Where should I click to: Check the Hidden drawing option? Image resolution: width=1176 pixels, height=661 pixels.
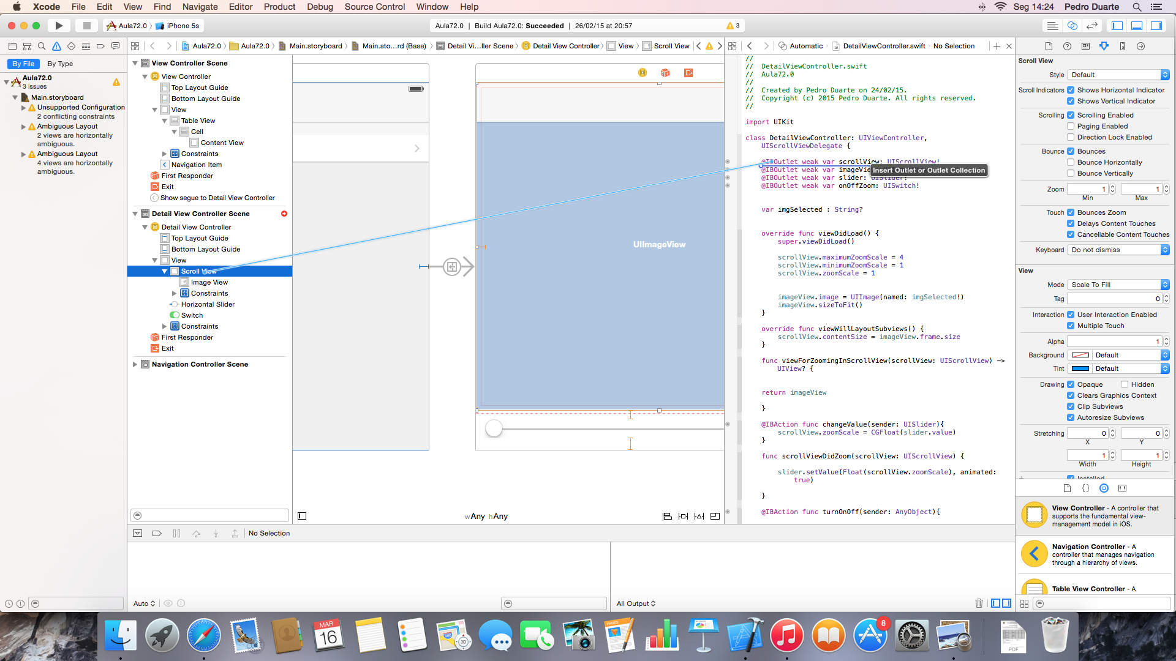(x=1125, y=384)
